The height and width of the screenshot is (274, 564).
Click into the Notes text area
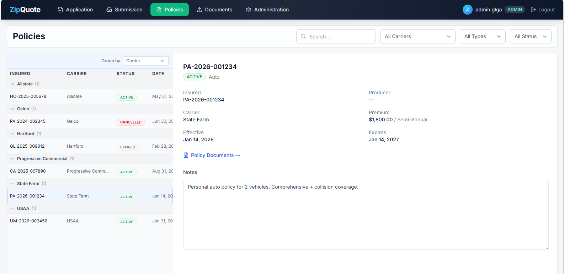pos(366,214)
